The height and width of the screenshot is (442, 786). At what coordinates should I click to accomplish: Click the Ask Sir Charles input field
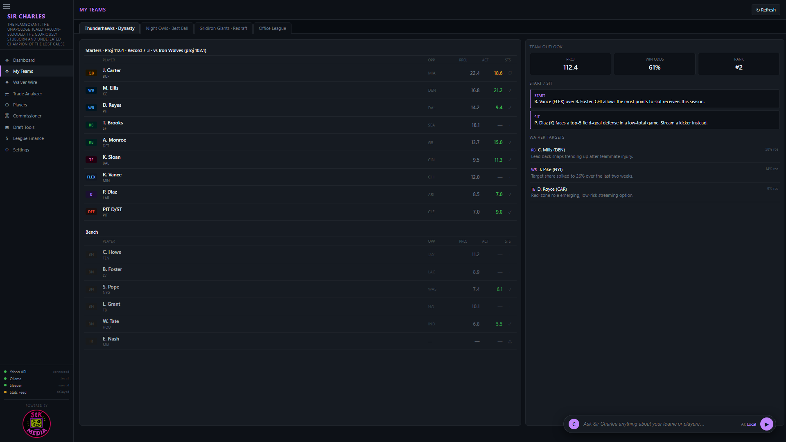click(x=659, y=424)
